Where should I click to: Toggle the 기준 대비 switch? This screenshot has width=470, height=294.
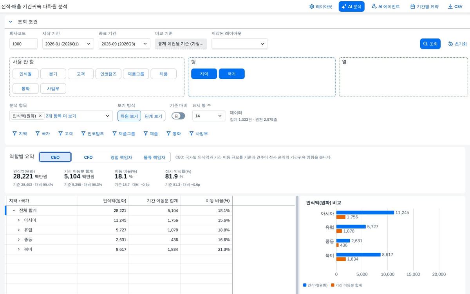pos(178,116)
